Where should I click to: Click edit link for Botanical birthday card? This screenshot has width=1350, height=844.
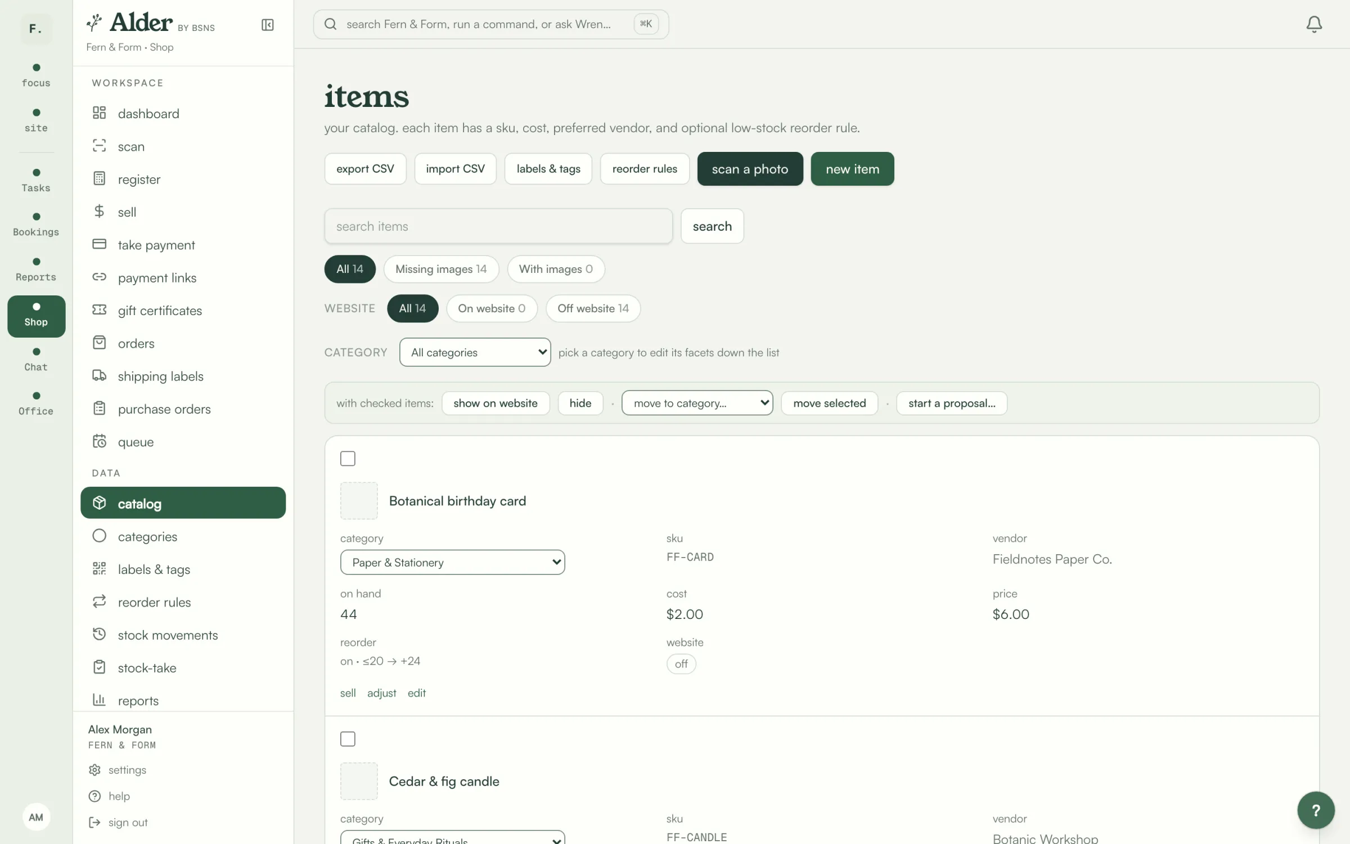pyautogui.click(x=416, y=693)
